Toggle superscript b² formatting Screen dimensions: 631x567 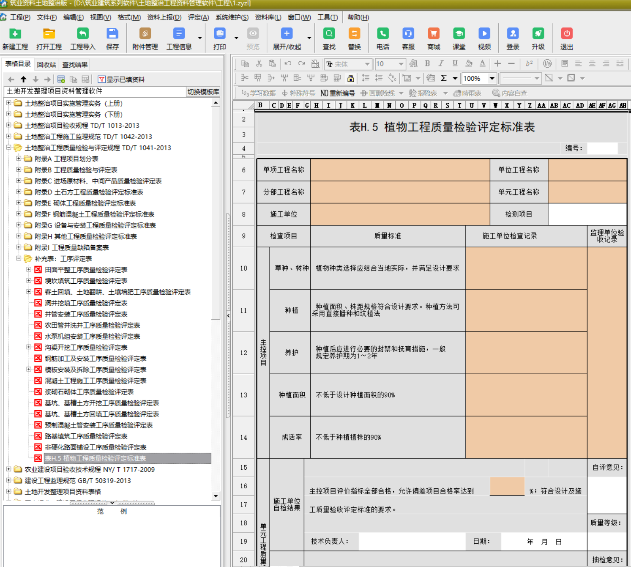(x=529, y=64)
